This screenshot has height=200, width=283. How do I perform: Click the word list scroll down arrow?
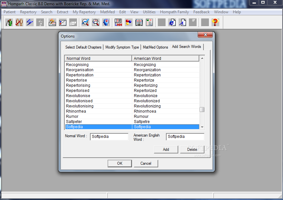[x=202, y=127]
